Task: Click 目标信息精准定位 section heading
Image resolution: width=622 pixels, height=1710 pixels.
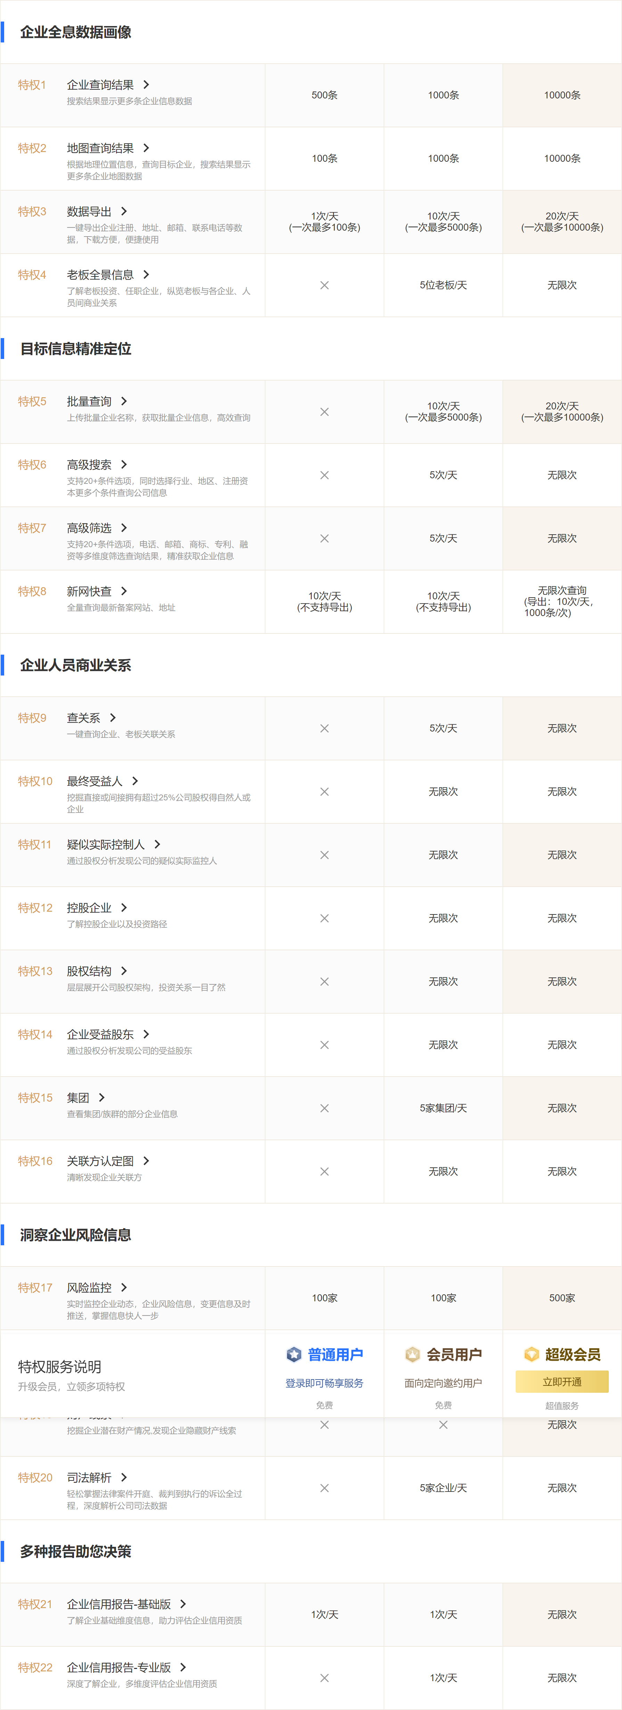Action: click(x=76, y=349)
